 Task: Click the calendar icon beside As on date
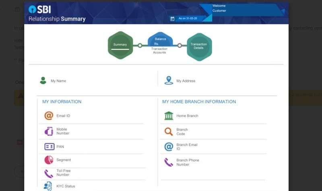click(x=172, y=19)
